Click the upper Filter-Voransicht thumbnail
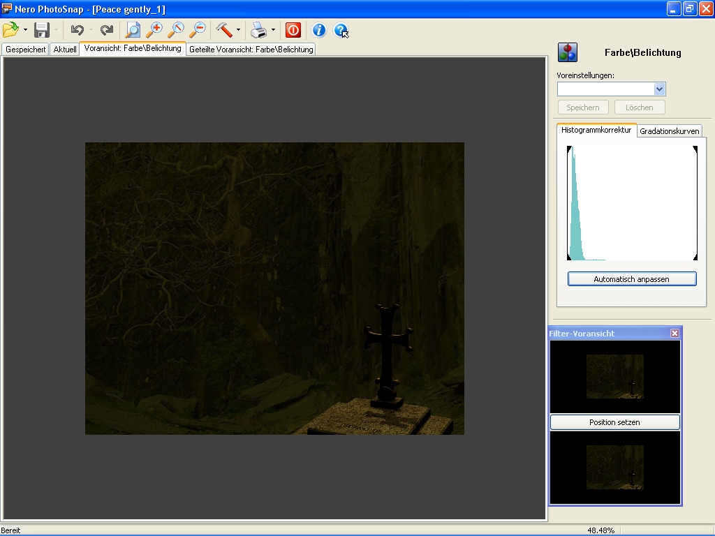This screenshot has height=536, width=715. (614, 377)
